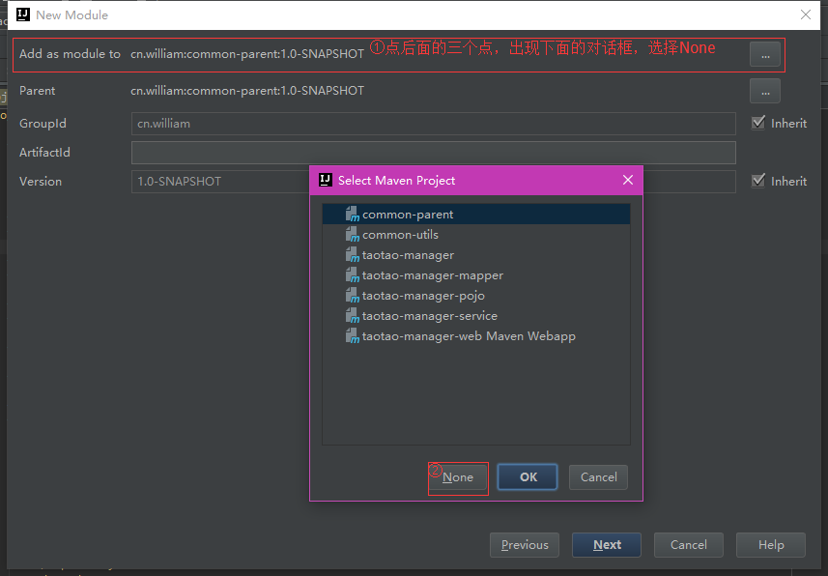Screen dimensions: 828x576
Task: Click Add as module to value text
Action: pos(247,54)
